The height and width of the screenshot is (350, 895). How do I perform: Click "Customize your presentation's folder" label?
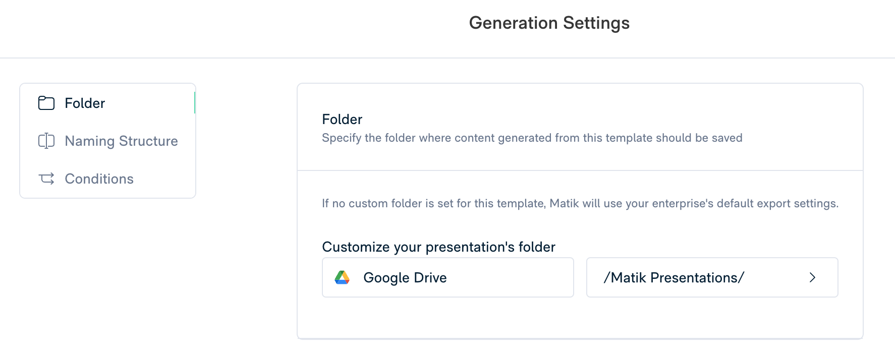[438, 247]
